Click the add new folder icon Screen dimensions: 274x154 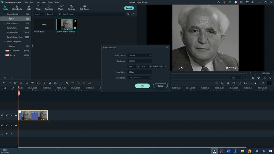pyautogui.click(x=5, y=78)
